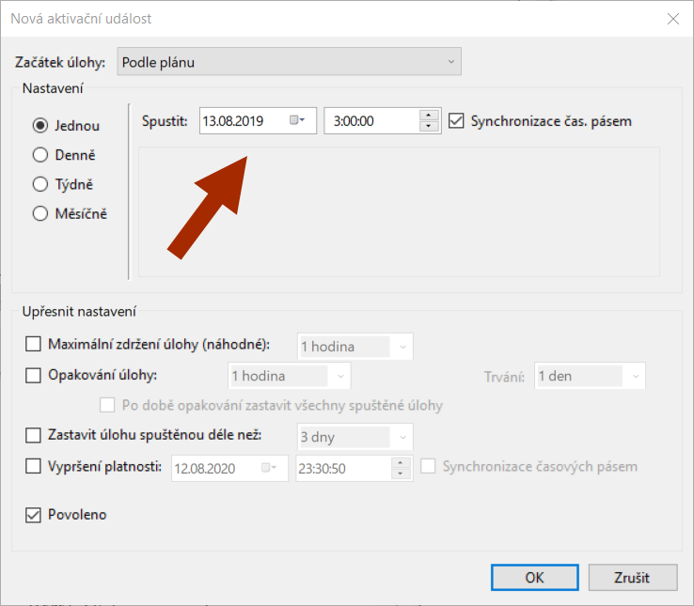
Task: Increase Spustit time with up spinner
Action: [428, 116]
